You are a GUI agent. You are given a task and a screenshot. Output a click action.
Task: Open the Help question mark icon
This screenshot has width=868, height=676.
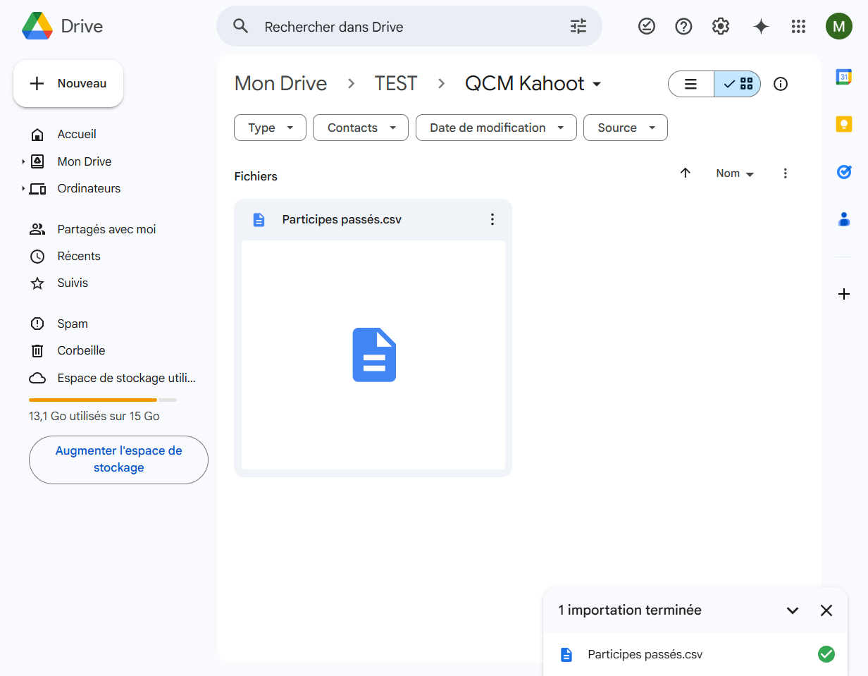(x=683, y=27)
